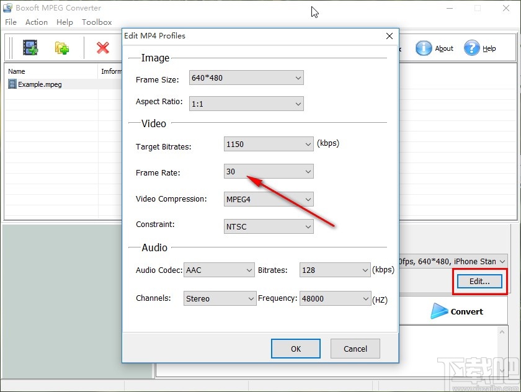Click the red X remove file icon
Image resolution: width=521 pixels, height=392 pixels.
tap(103, 47)
